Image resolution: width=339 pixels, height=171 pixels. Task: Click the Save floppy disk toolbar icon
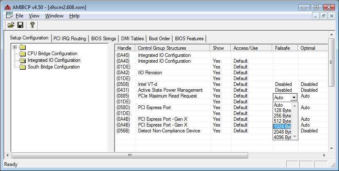click(20, 25)
